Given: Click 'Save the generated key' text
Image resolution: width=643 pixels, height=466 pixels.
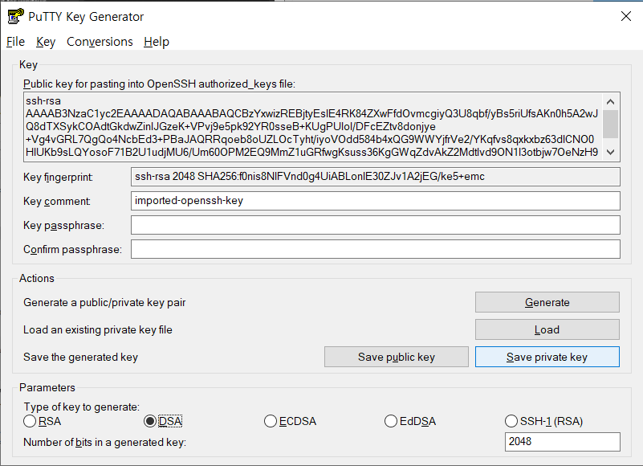Looking at the screenshot, I should 80,358.
